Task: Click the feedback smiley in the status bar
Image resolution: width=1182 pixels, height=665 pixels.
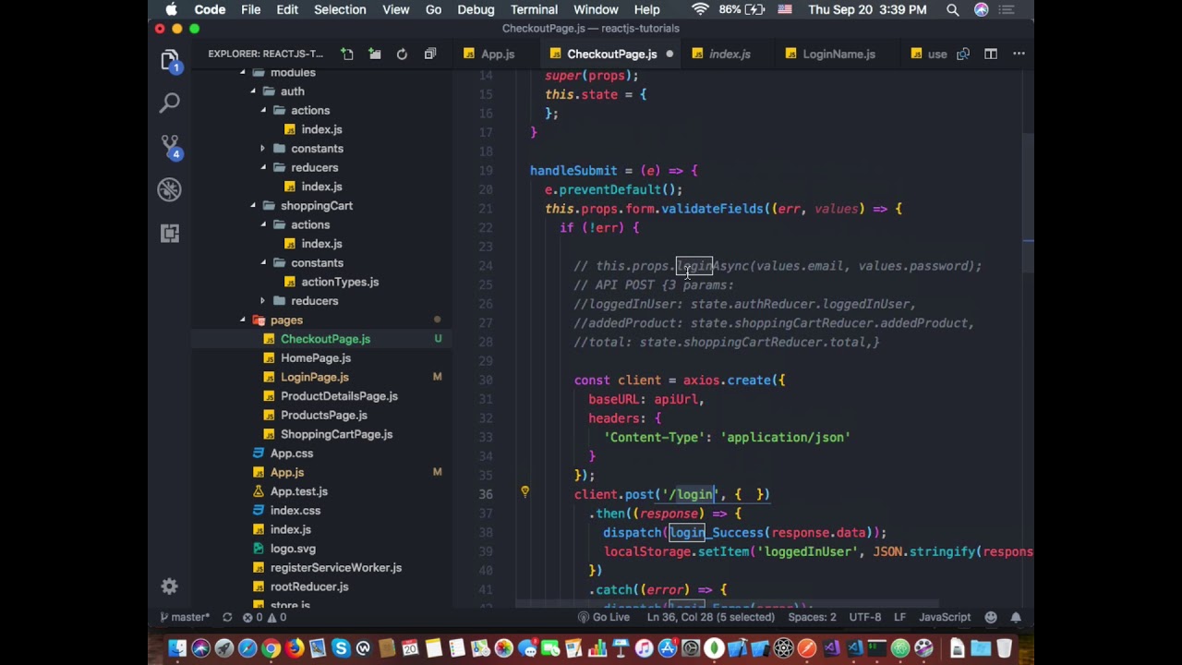Action: click(x=991, y=617)
